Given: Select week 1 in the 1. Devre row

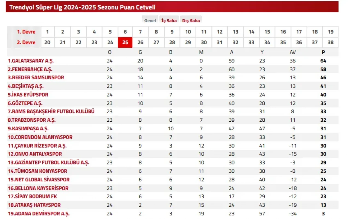Looking at the screenshot, I should click(x=47, y=32).
